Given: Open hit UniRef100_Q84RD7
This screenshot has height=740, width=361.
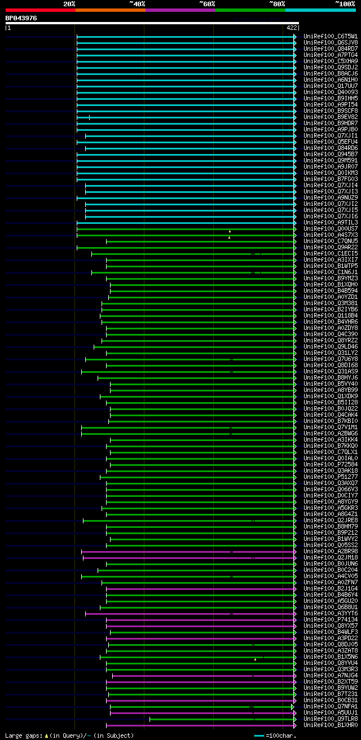Looking at the screenshot, I should [331, 49].
